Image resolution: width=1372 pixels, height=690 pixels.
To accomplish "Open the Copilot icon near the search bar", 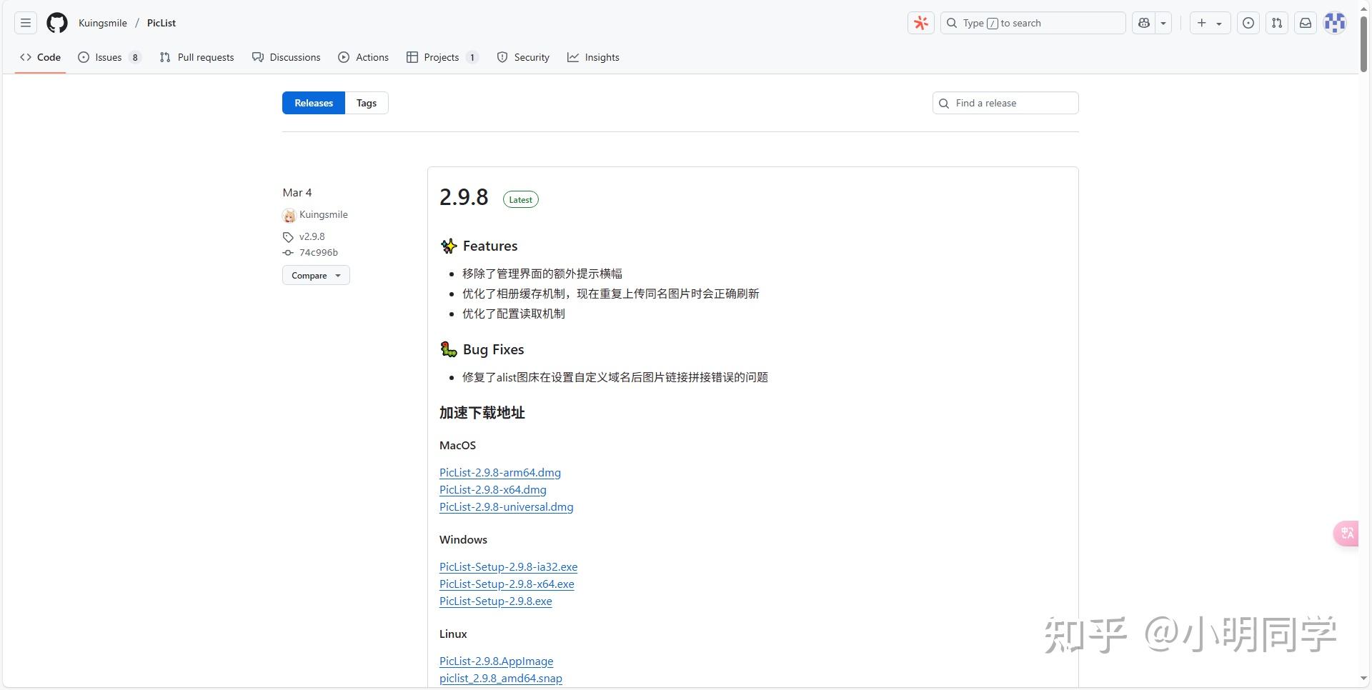I will pos(1143,23).
